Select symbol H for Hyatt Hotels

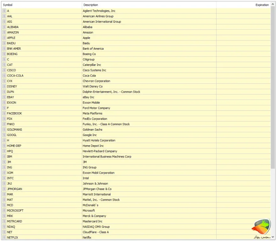click(x=8, y=140)
